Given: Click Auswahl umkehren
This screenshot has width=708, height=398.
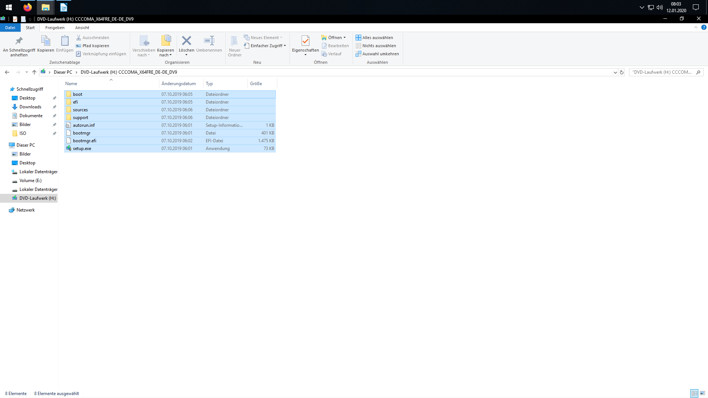Looking at the screenshot, I should coord(377,54).
